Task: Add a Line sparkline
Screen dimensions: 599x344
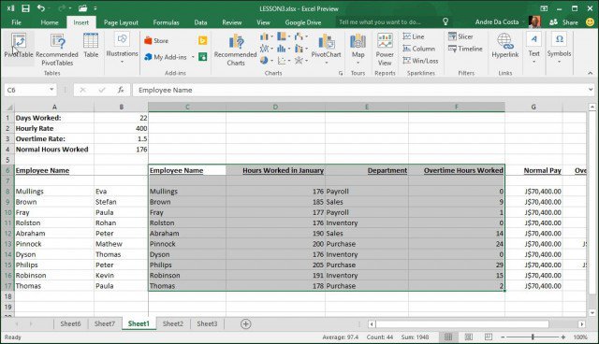Action: (x=414, y=36)
